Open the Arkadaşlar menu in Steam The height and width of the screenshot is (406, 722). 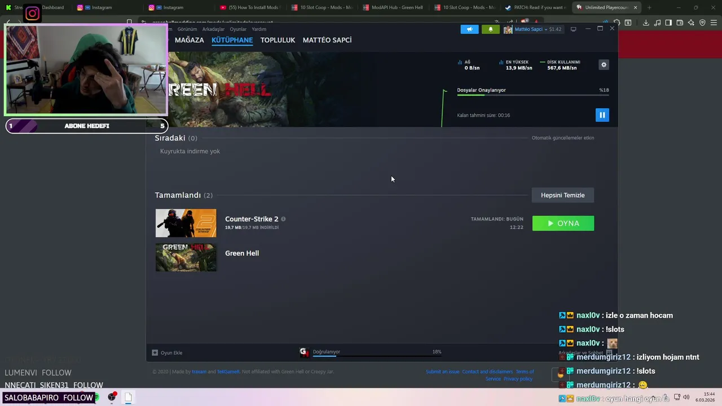click(213, 29)
